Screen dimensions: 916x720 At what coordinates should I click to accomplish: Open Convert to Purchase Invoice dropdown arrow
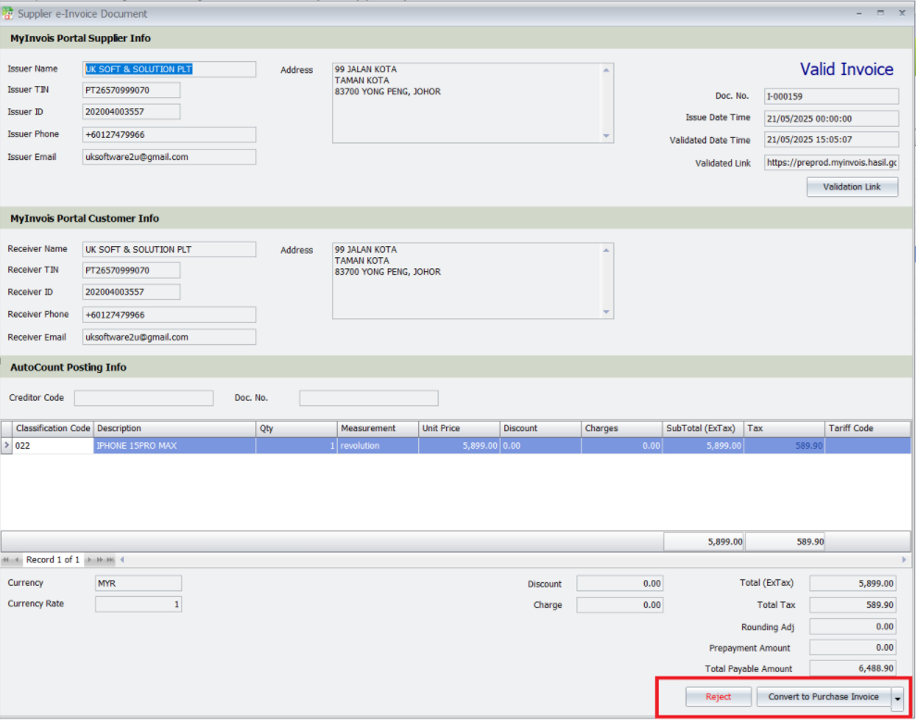click(x=897, y=699)
